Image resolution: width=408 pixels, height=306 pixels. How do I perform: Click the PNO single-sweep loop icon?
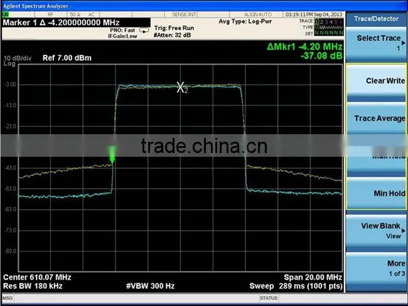click(144, 31)
